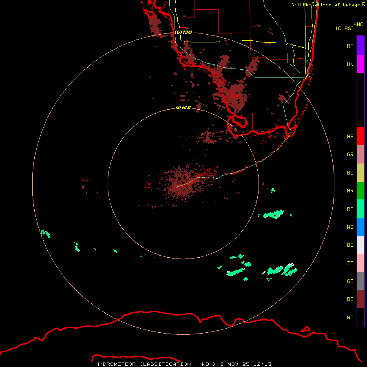Click the HA red legend swatch
This screenshot has width=367, height=367.
[360, 136]
